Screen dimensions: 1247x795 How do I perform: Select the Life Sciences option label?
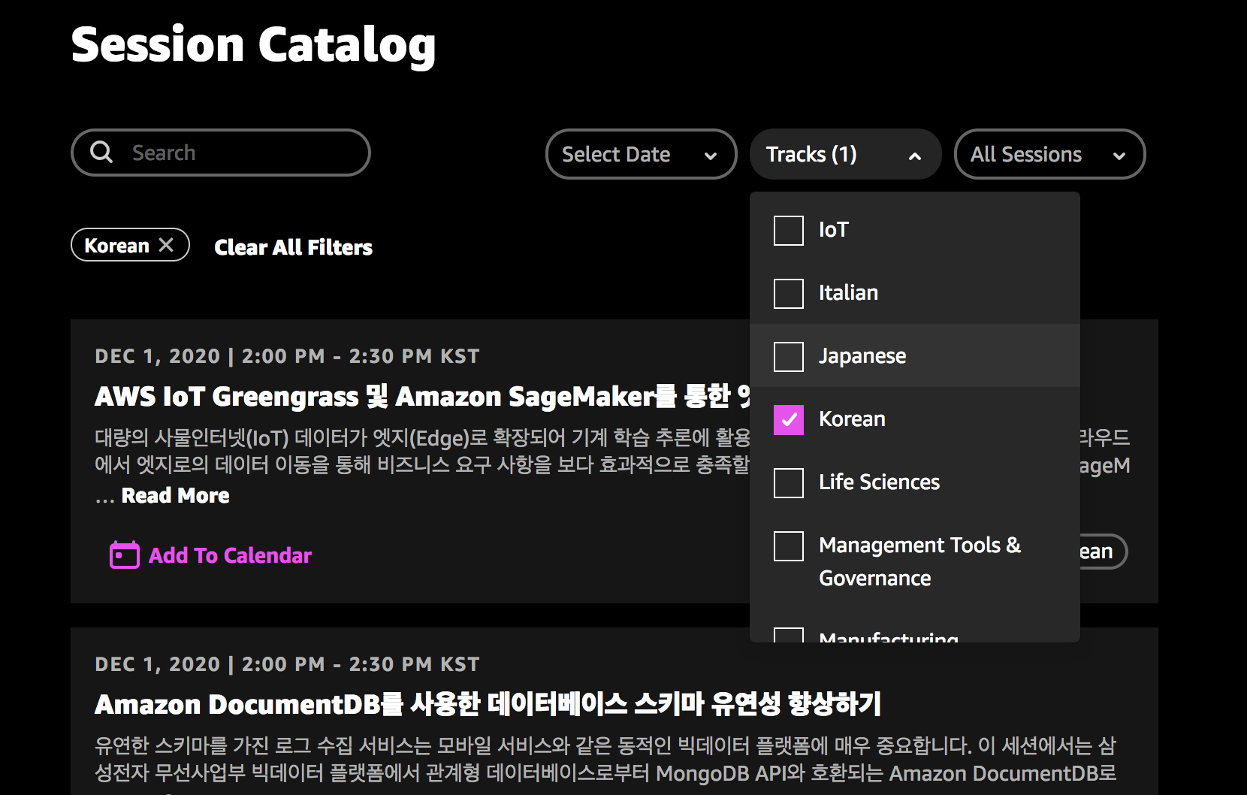coord(879,482)
